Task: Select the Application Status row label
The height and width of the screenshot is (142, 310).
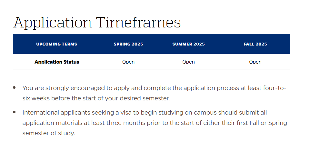Action: tap(57, 62)
